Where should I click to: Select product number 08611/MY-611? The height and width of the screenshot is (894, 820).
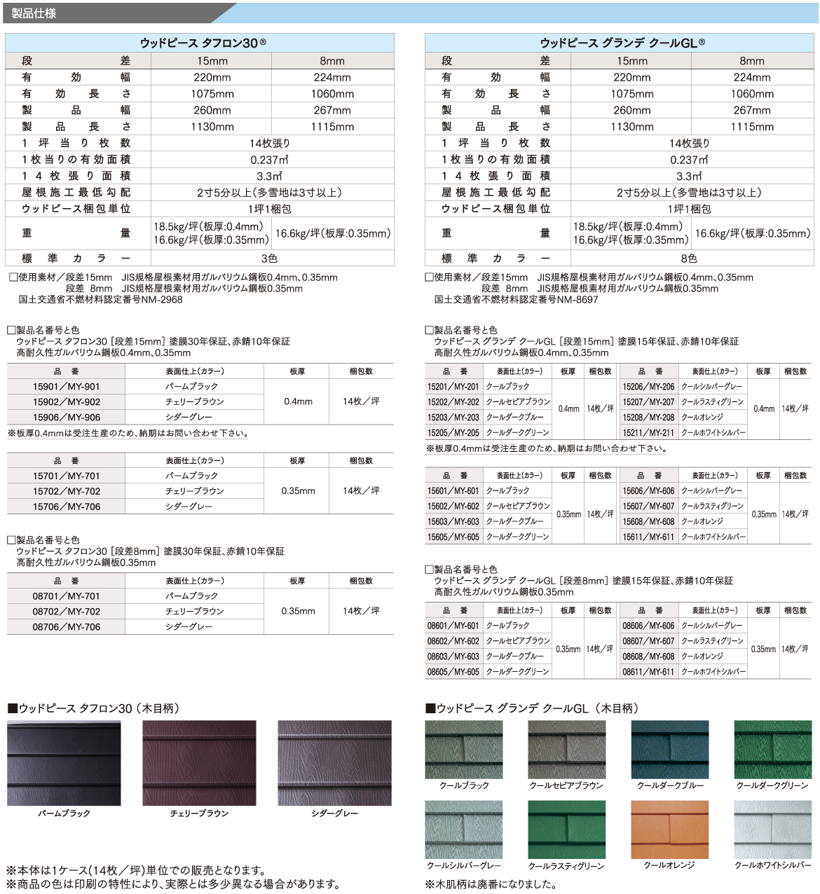click(x=649, y=673)
